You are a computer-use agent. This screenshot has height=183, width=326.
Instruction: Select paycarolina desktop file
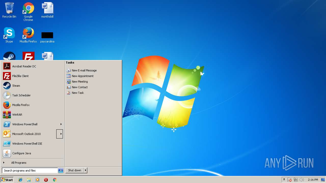coord(47,37)
